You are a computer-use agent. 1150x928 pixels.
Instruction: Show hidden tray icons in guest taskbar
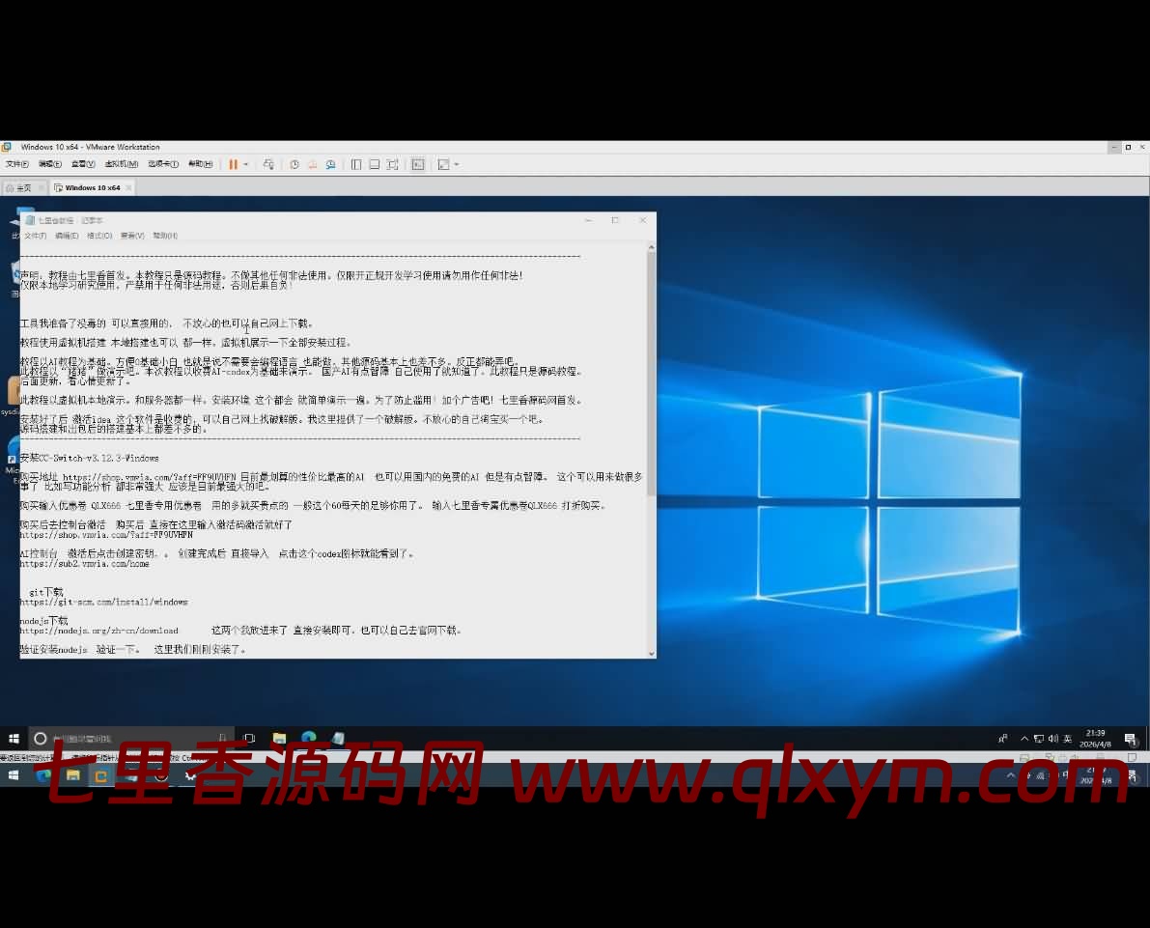point(1024,739)
